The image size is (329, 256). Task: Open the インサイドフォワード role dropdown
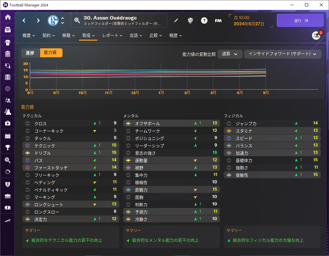(x=283, y=54)
